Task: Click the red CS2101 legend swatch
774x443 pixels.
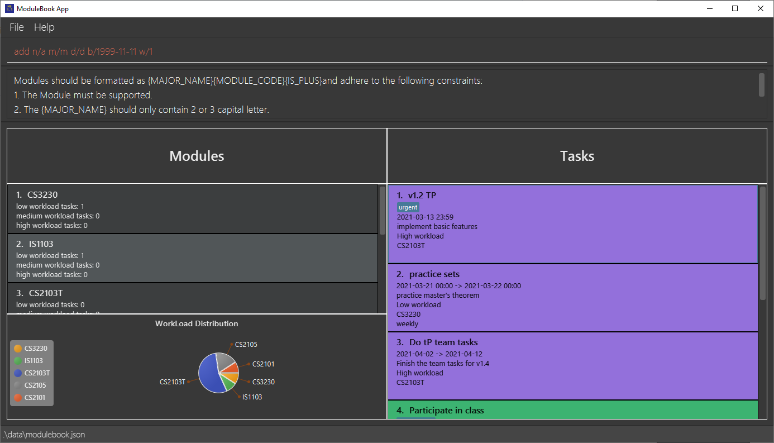Action: (x=18, y=398)
